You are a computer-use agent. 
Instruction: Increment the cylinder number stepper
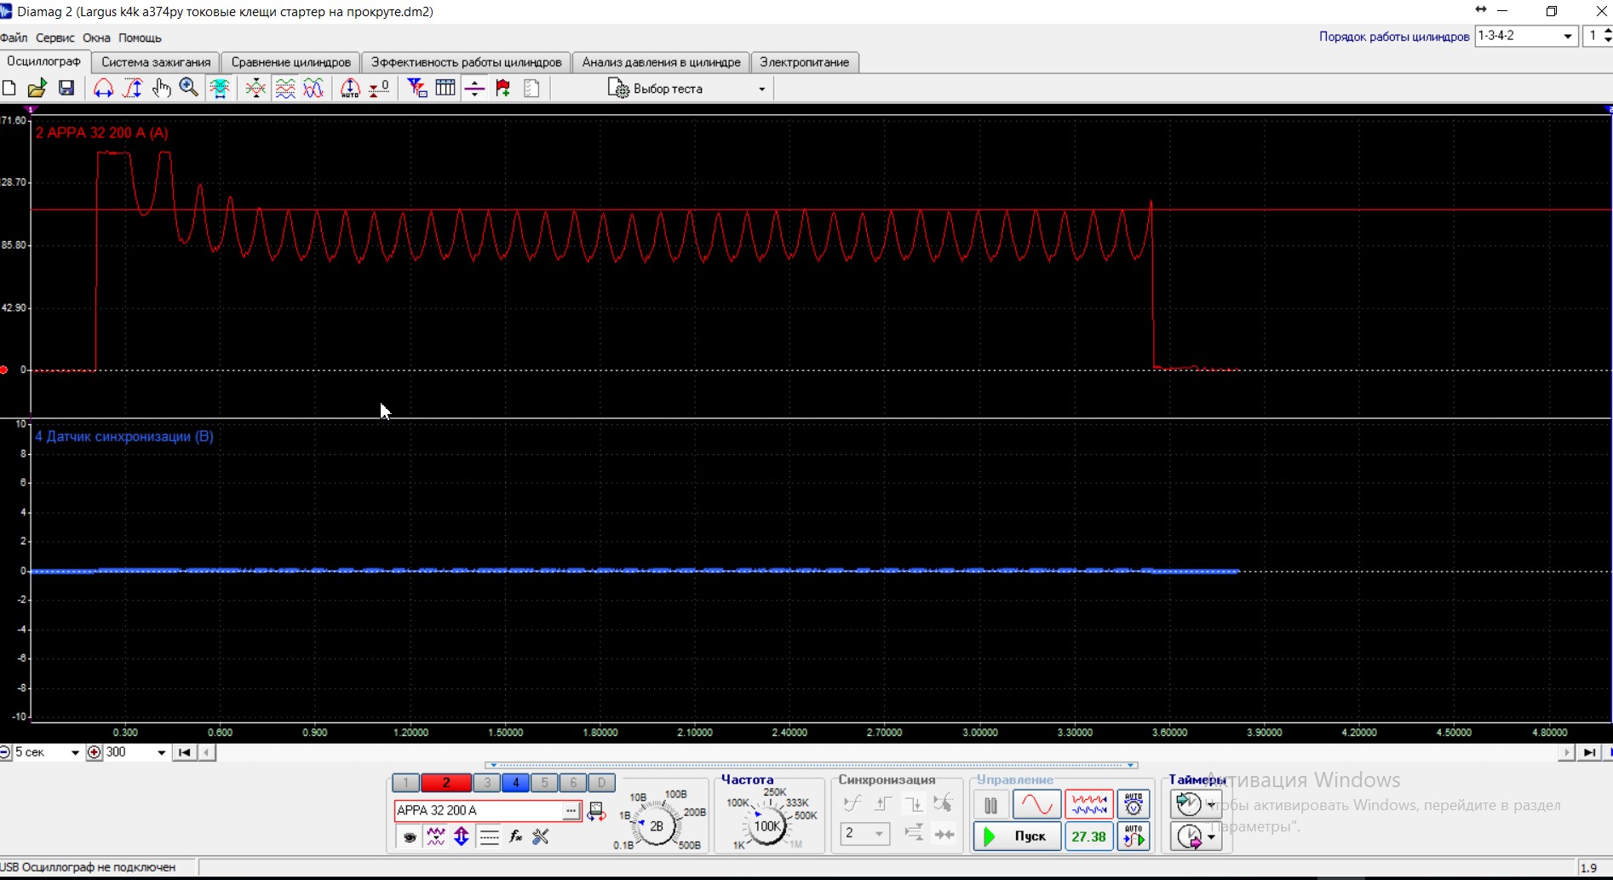coord(1607,32)
